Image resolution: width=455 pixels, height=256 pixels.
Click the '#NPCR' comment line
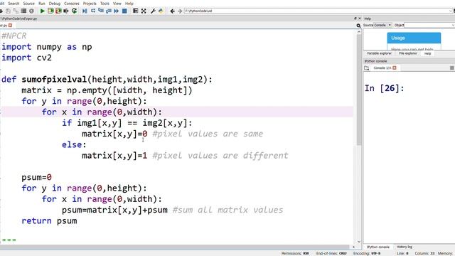[x=14, y=36]
